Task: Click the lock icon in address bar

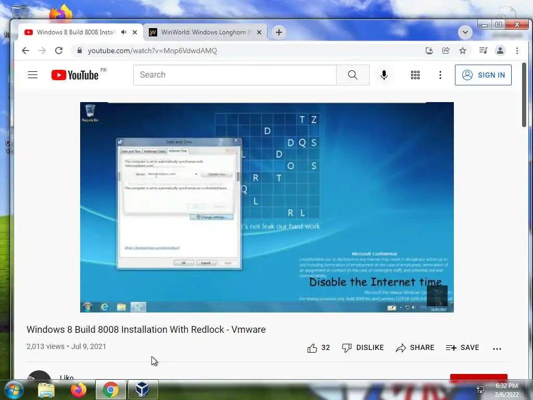Action: pos(80,51)
